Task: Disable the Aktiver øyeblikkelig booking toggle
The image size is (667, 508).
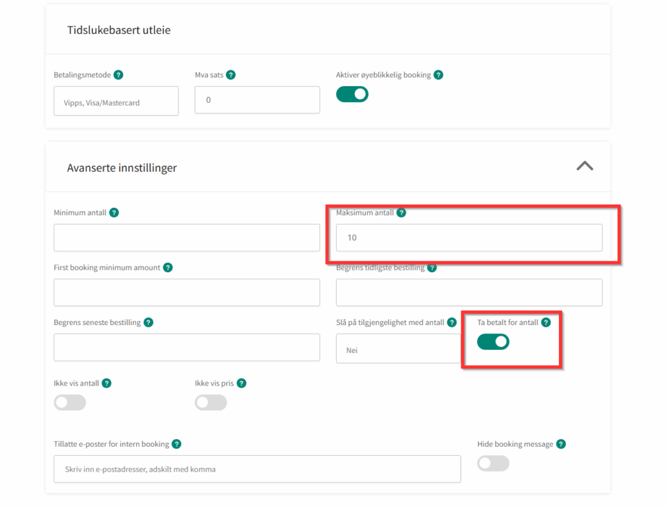Action: click(352, 94)
